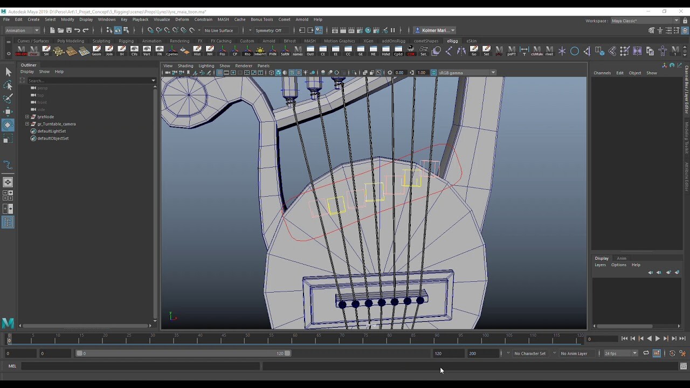Open the Outliner panel icon in the toolbox
Viewport: 690px width, 388px height.
tap(8, 222)
